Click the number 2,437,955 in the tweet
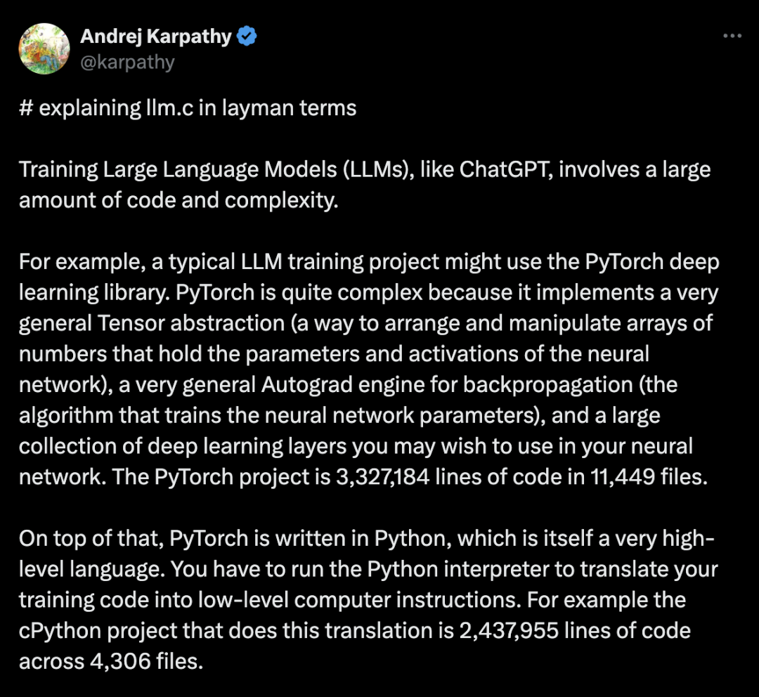The width and height of the screenshot is (759, 697). [509, 631]
